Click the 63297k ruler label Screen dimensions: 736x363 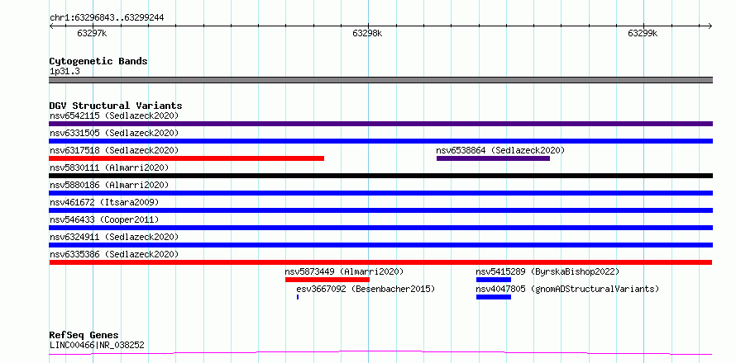92,33
